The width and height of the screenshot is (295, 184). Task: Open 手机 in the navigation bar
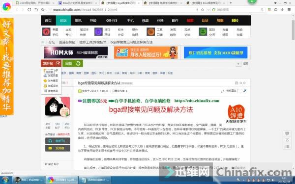[130, 21]
